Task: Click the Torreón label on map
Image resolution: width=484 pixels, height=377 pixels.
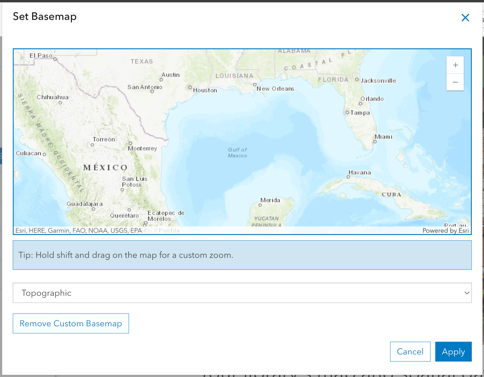Action: tap(104, 139)
